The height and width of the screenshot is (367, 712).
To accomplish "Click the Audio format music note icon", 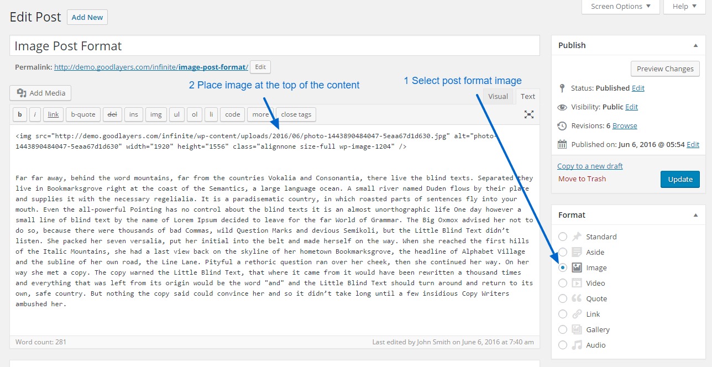I will point(577,345).
